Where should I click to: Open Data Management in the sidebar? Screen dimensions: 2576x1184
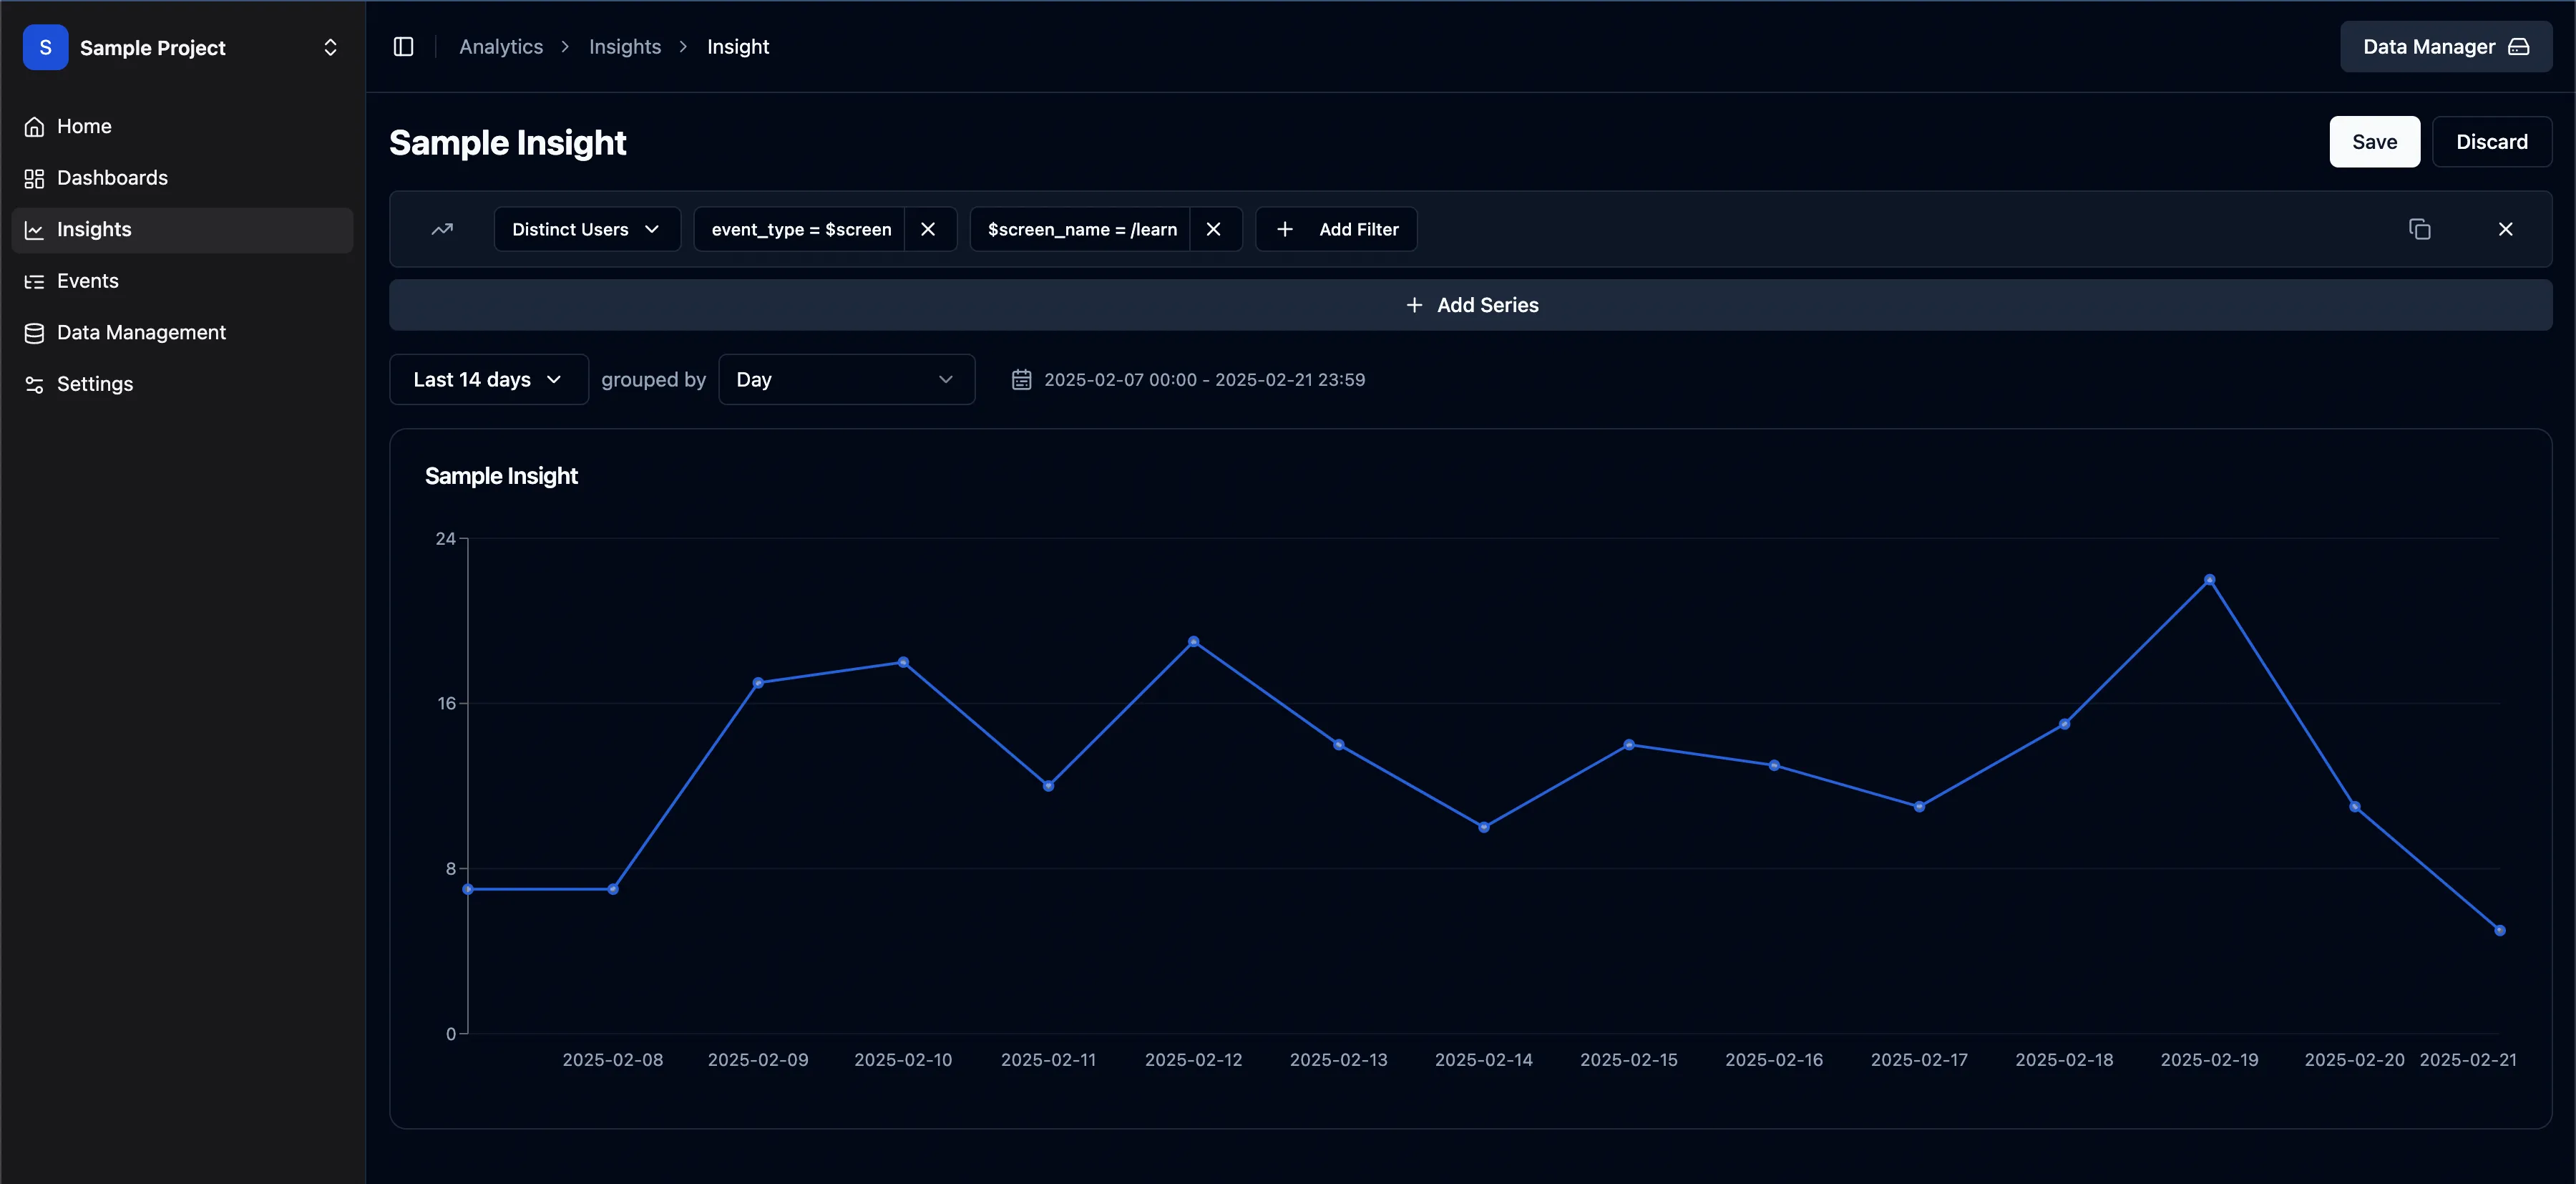182,333
